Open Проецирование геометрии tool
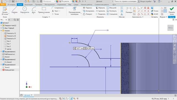 tap(74, 11)
